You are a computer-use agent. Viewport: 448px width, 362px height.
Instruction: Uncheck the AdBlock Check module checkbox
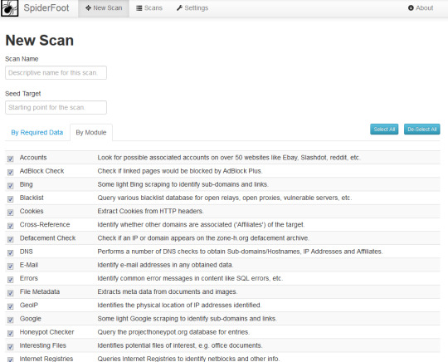point(11,172)
